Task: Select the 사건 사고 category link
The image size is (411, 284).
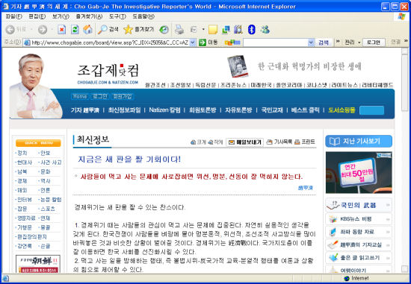Action: 51,162
